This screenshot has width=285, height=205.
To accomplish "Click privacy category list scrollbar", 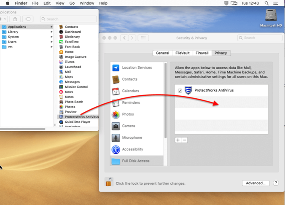I will (165, 100).
